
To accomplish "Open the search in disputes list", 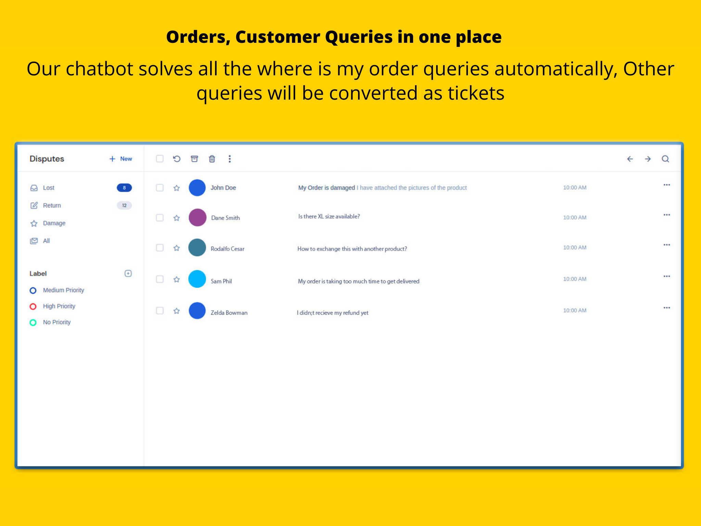I will [x=665, y=159].
